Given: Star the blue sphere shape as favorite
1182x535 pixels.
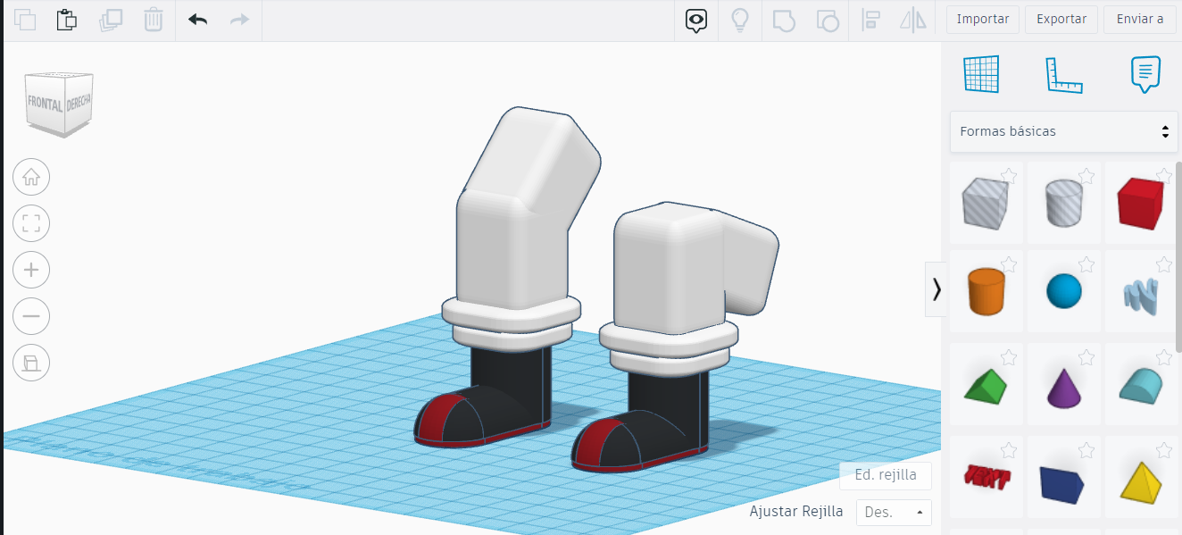Looking at the screenshot, I should [1086, 264].
